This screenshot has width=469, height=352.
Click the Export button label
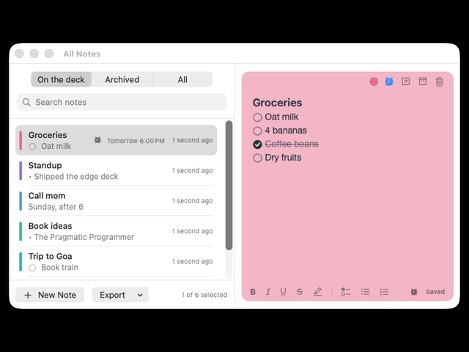point(112,295)
